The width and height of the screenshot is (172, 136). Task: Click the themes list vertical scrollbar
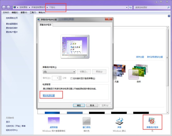coord(167,58)
